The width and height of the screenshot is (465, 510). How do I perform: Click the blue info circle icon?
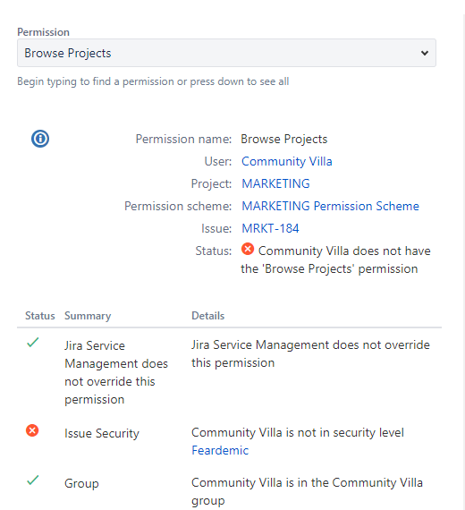pyautogui.click(x=40, y=139)
